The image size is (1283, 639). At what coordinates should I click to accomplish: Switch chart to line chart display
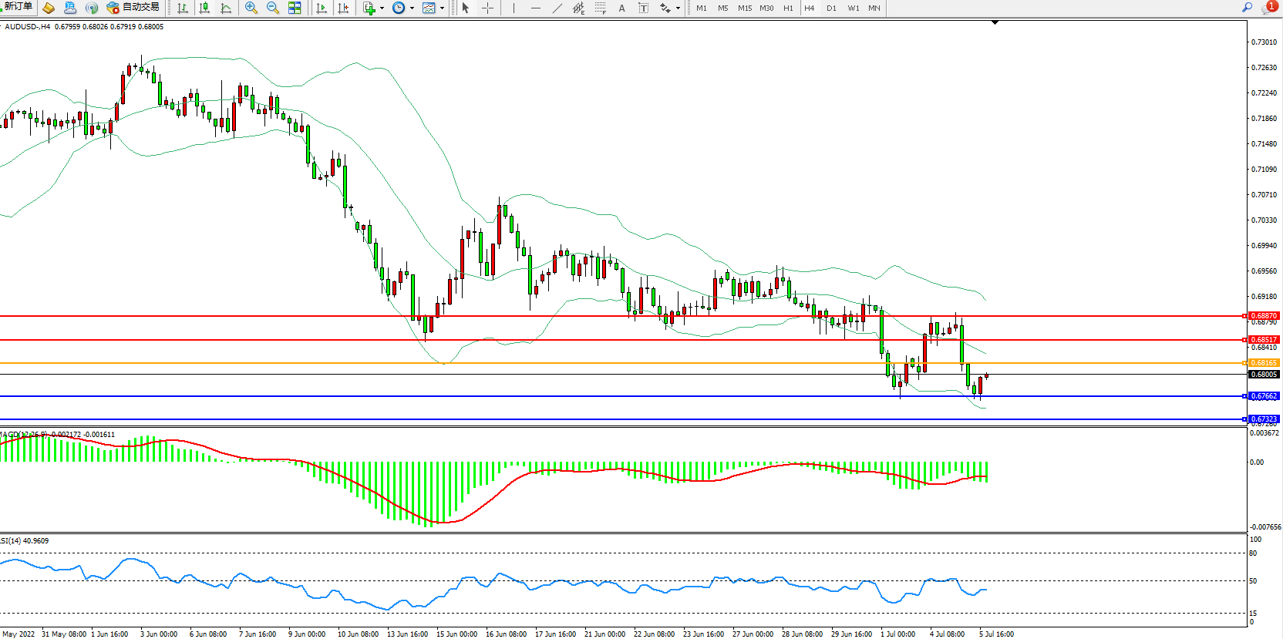click(226, 8)
